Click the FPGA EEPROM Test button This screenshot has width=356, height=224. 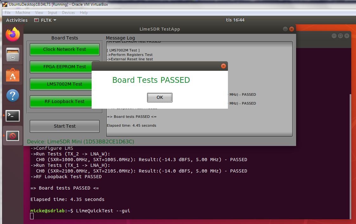click(61, 67)
